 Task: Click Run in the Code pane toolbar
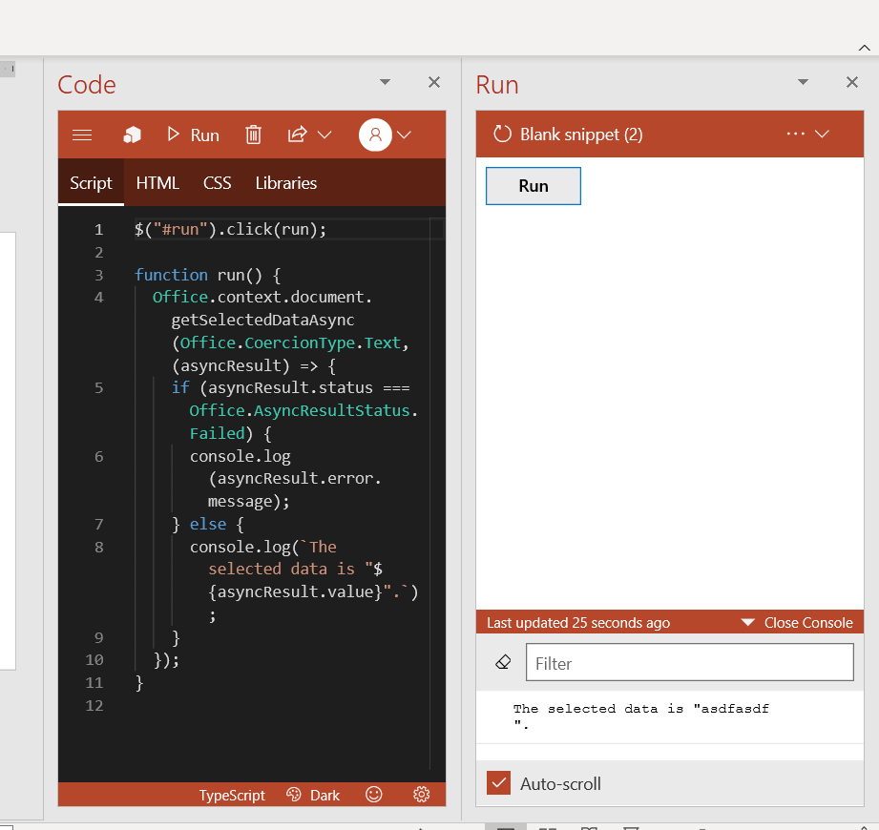pos(194,135)
